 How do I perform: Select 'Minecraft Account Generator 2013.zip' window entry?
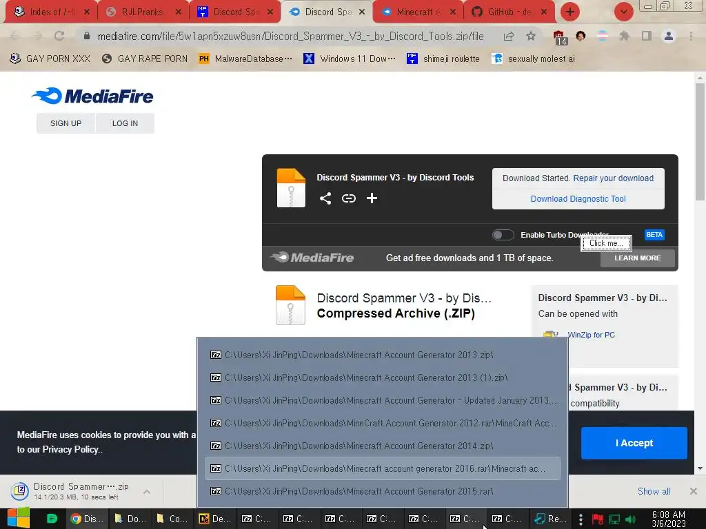383,355
